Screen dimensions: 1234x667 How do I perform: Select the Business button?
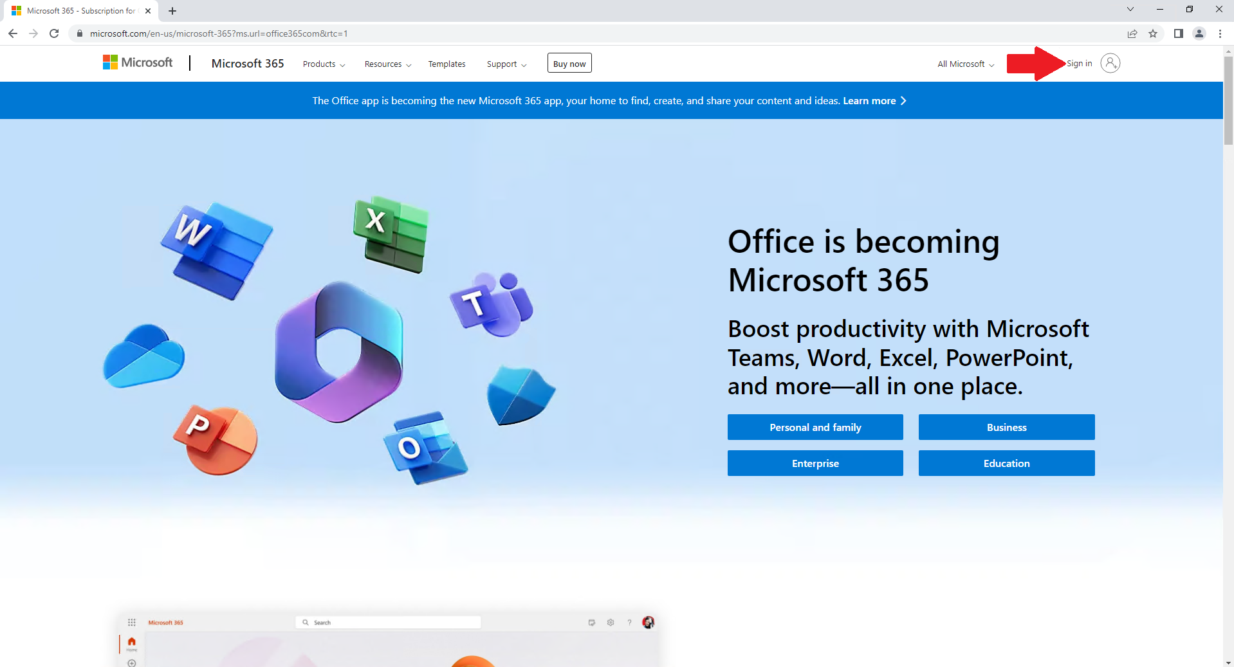point(1006,427)
